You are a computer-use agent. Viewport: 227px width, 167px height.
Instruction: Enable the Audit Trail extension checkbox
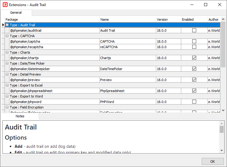194,30
